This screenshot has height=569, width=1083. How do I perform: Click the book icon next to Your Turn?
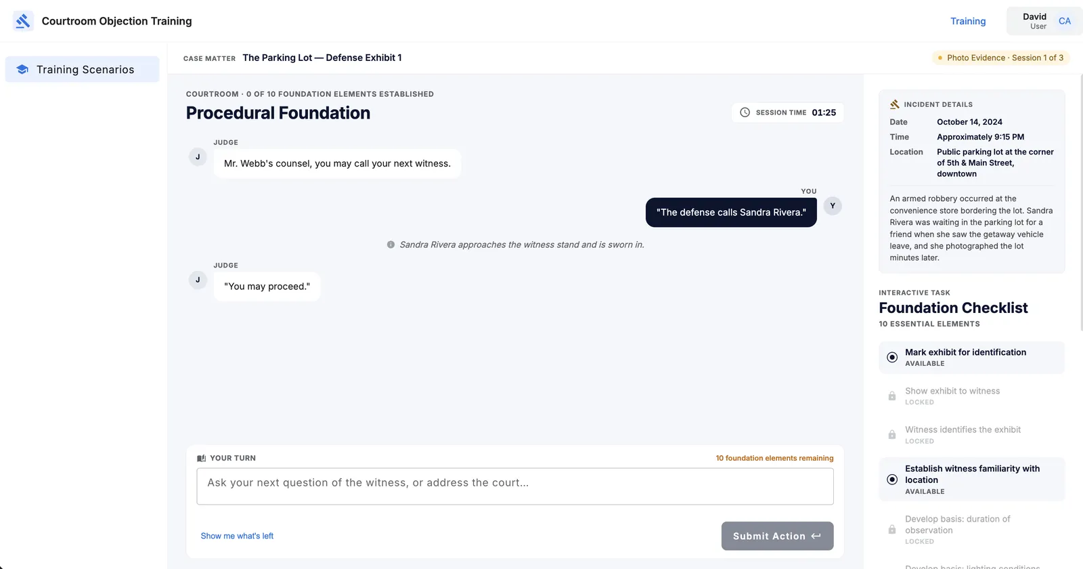(201, 459)
